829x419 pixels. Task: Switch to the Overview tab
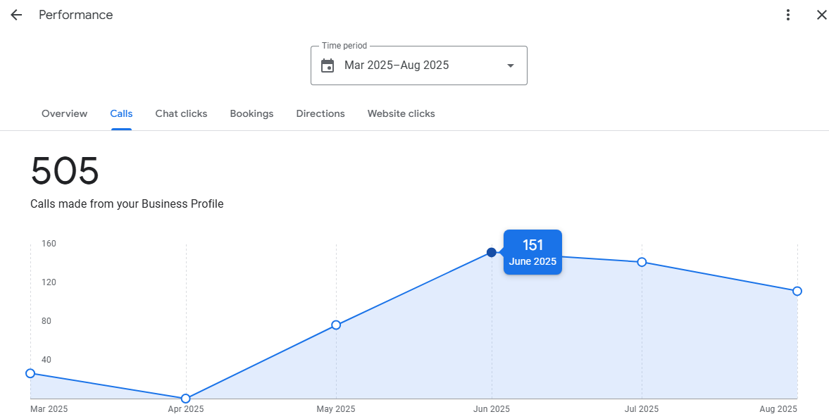(64, 113)
